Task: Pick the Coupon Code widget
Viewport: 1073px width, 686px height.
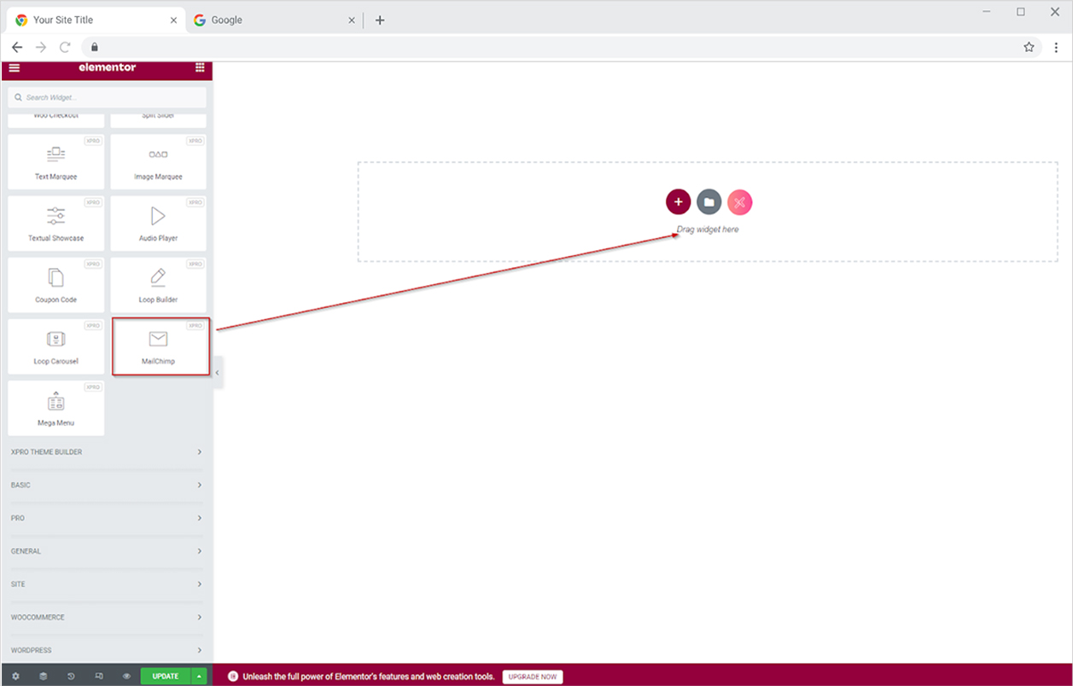Action: point(56,284)
